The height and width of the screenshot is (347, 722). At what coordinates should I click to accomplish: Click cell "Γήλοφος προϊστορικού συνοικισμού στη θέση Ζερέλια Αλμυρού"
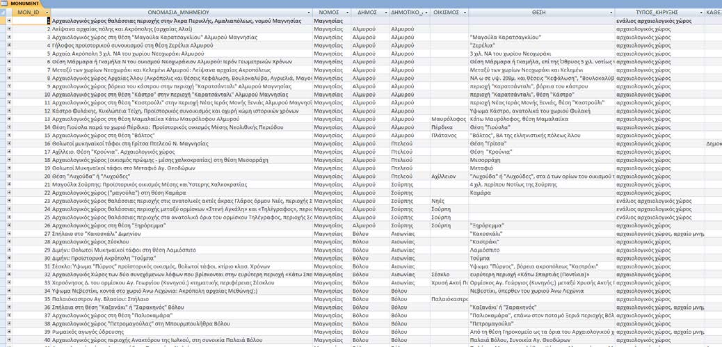tap(182, 46)
